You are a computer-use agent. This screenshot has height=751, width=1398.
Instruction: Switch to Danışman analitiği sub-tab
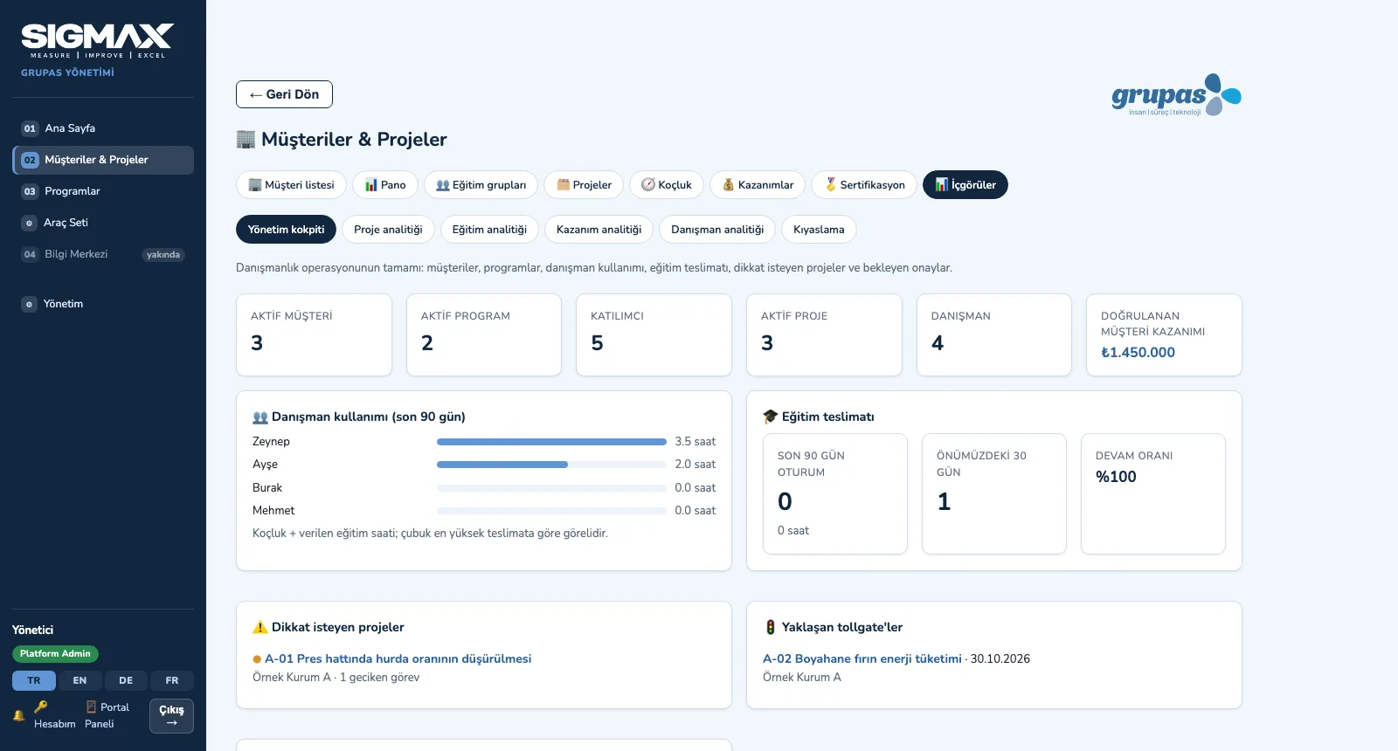click(x=717, y=230)
